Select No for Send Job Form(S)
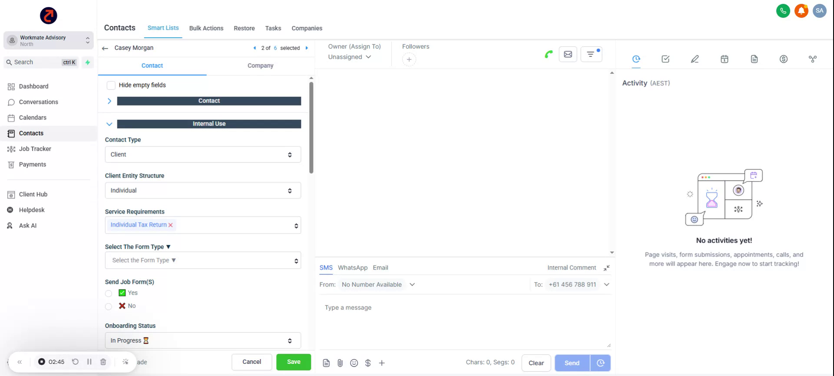 click(x=109, y=307)
